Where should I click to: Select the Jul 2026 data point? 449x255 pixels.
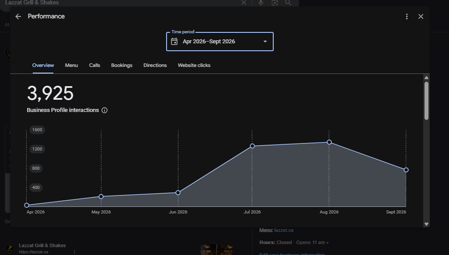(x=252, y=146)
